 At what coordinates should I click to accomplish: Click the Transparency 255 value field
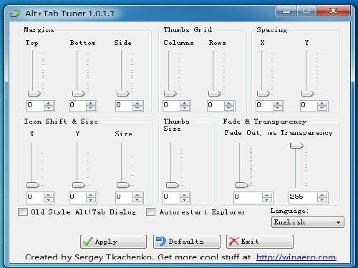tap(303, 198)
